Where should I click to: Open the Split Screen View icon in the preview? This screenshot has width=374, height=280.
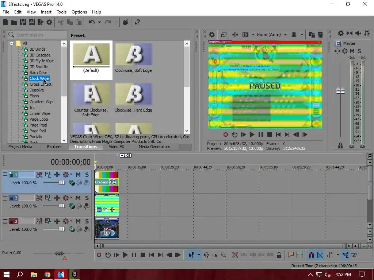point(245,35)
